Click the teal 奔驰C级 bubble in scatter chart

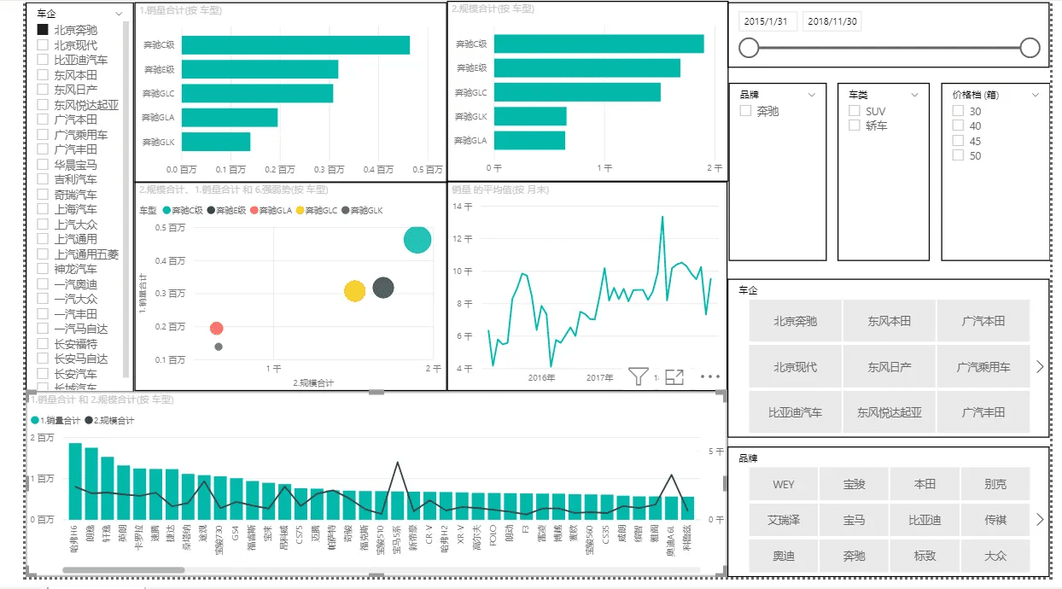[x=417, y=241]
